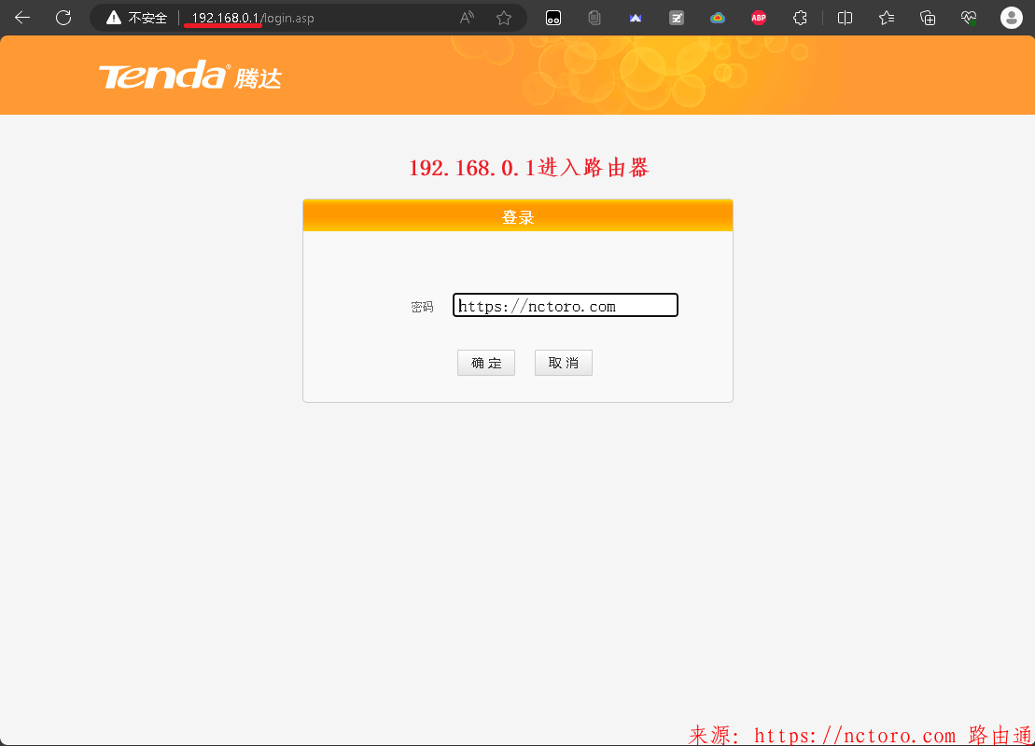Open browser essentials heart icon
Image resolution: width=1035 pixels, height=746 pixels.
coord(969,19)
